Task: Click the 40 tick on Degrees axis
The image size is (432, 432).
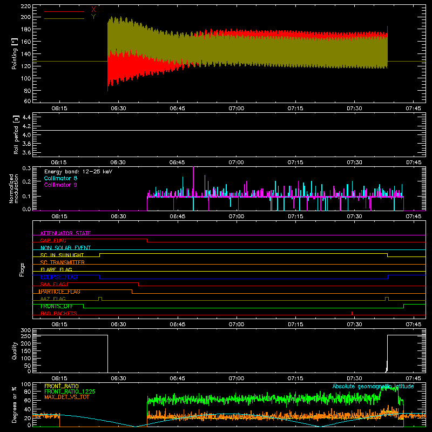Action: pyautogui.click(x=28, y=409)
